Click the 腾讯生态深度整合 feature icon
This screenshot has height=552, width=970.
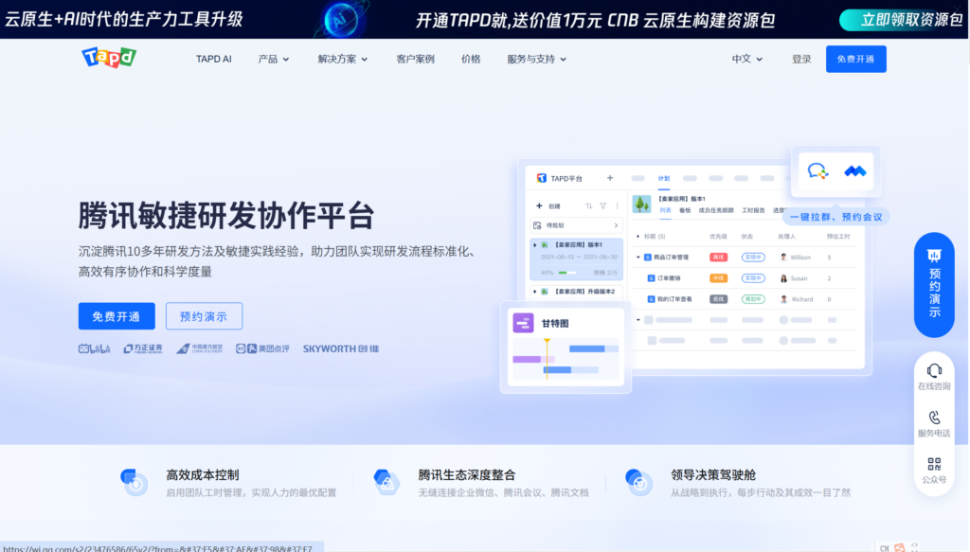(x=386, y=482)
